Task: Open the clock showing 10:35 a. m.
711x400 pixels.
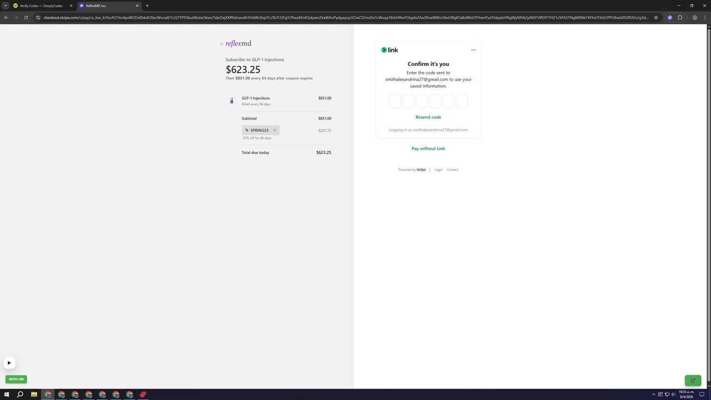Action: [x=686, y=394]
